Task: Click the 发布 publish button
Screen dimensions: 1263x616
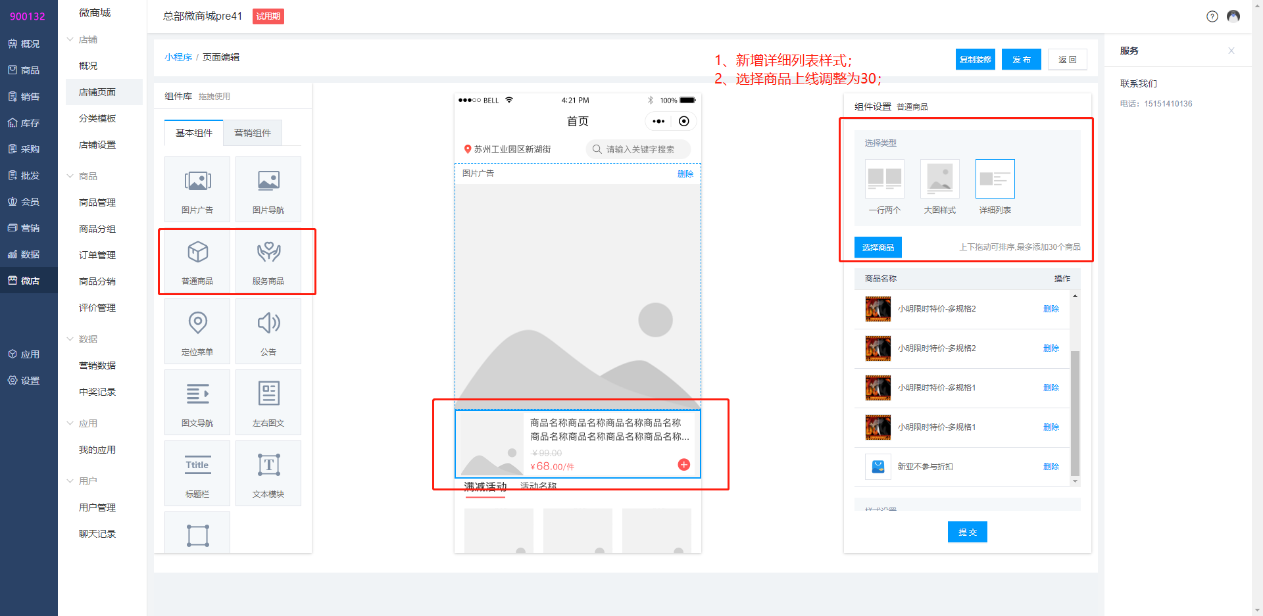Action: (1021, 59)
